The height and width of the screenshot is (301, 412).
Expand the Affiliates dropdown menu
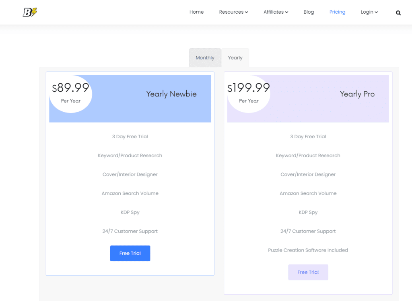pos(276,12)
